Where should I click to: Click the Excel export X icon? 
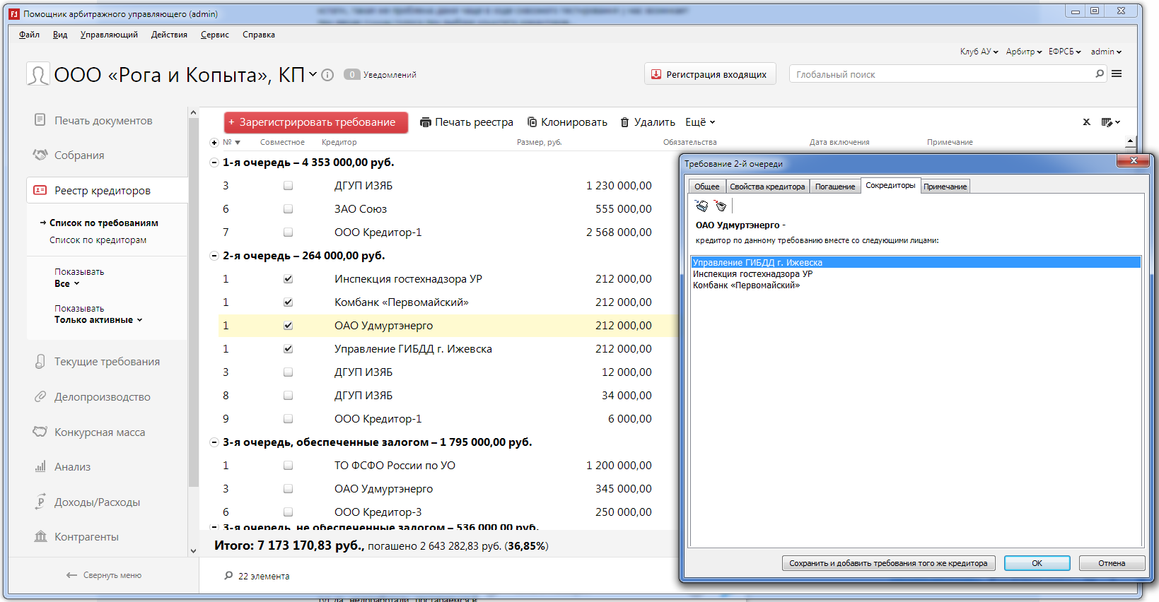[1086, 122]
